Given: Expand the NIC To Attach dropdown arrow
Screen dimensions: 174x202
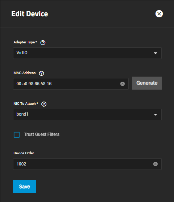Looking at the screenshot, I should pyautogui.click(x=156, y=115).
